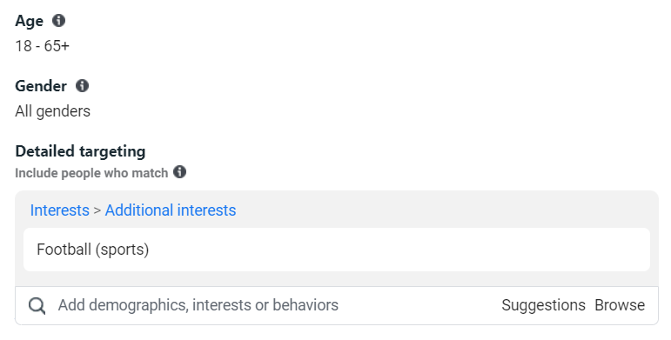
Task: Open the info tooltip for Include people who match
Action: [x=180, y=172]
